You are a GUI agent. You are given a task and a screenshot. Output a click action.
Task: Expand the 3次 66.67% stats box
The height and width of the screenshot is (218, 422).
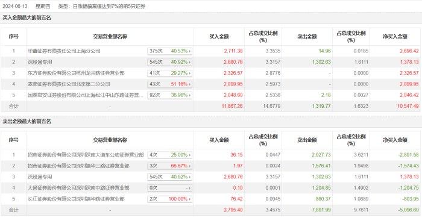170,166
